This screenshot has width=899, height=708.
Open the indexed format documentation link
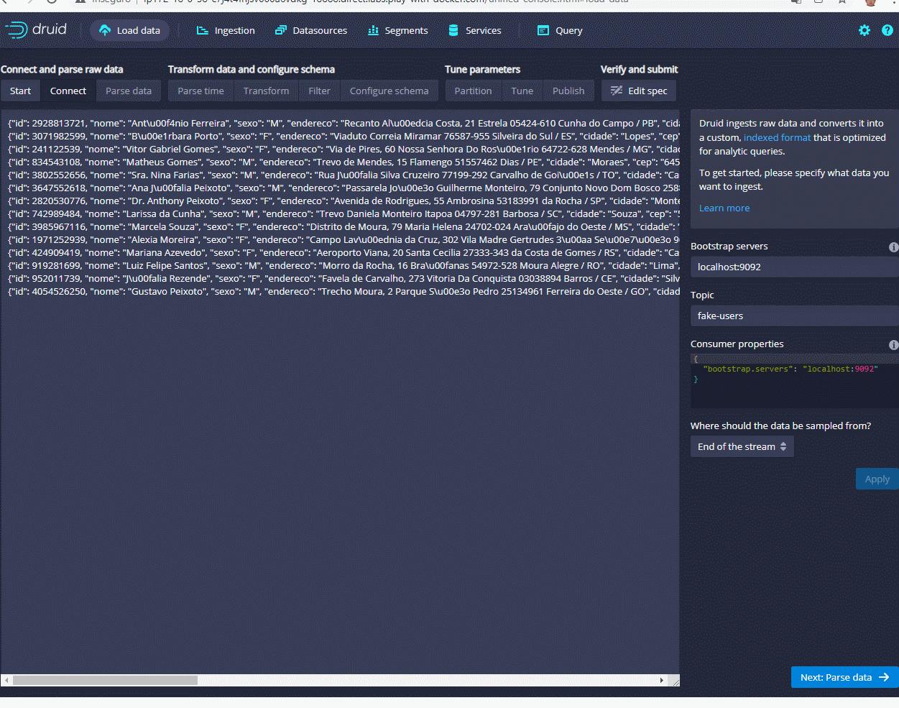tap(777, 137)
